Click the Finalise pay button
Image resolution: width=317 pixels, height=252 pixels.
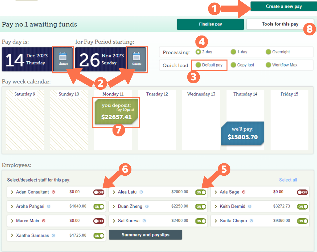[210, 24]
